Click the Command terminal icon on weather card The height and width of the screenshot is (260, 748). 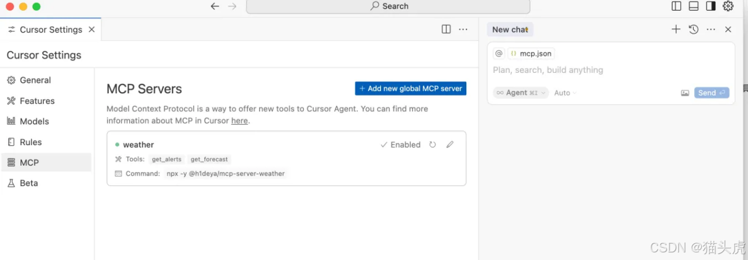click(x=118, y=174)
